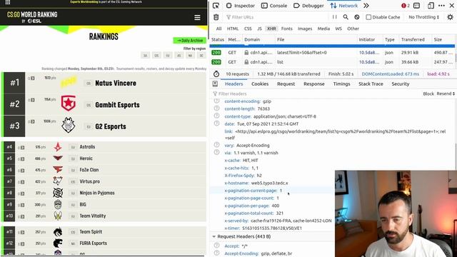Click the Block button
The image size is (457, 257).
point(428,94)
